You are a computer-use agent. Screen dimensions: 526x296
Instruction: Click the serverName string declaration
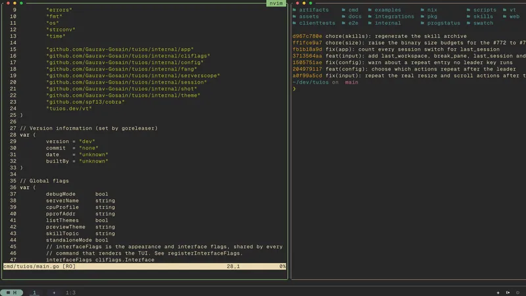click(80, 201)
